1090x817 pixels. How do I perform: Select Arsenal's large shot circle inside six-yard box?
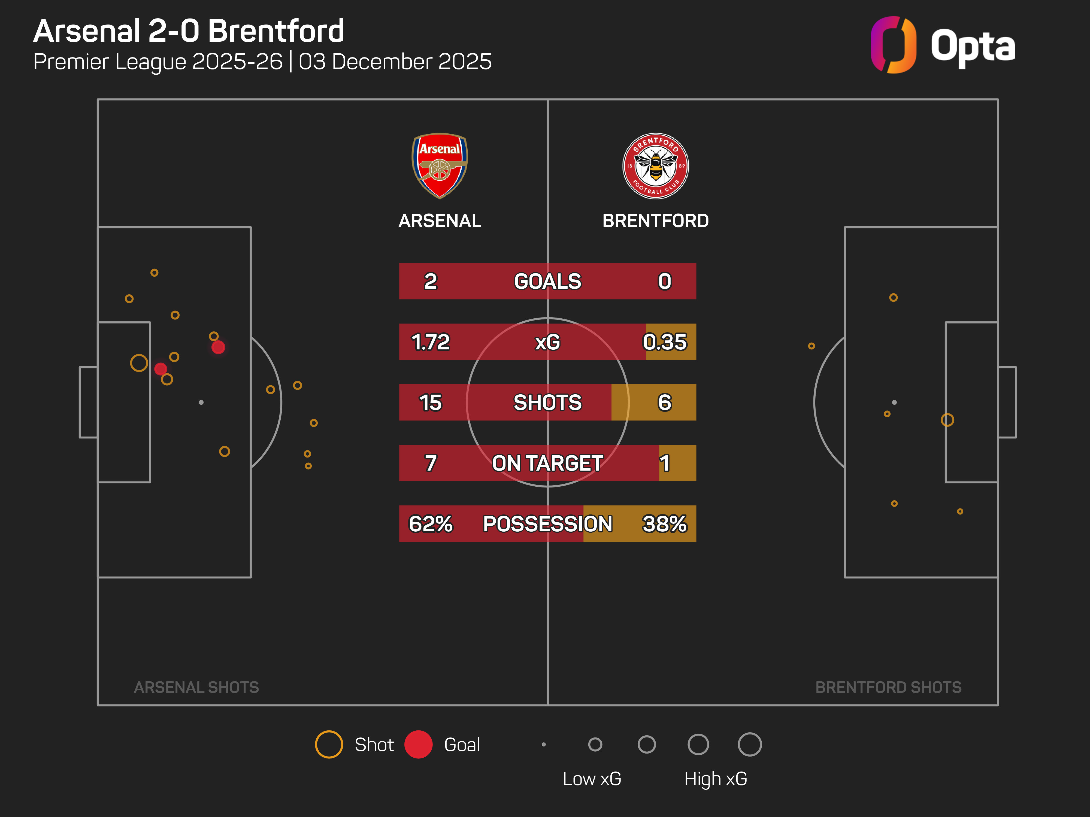(x=139, y=363)
